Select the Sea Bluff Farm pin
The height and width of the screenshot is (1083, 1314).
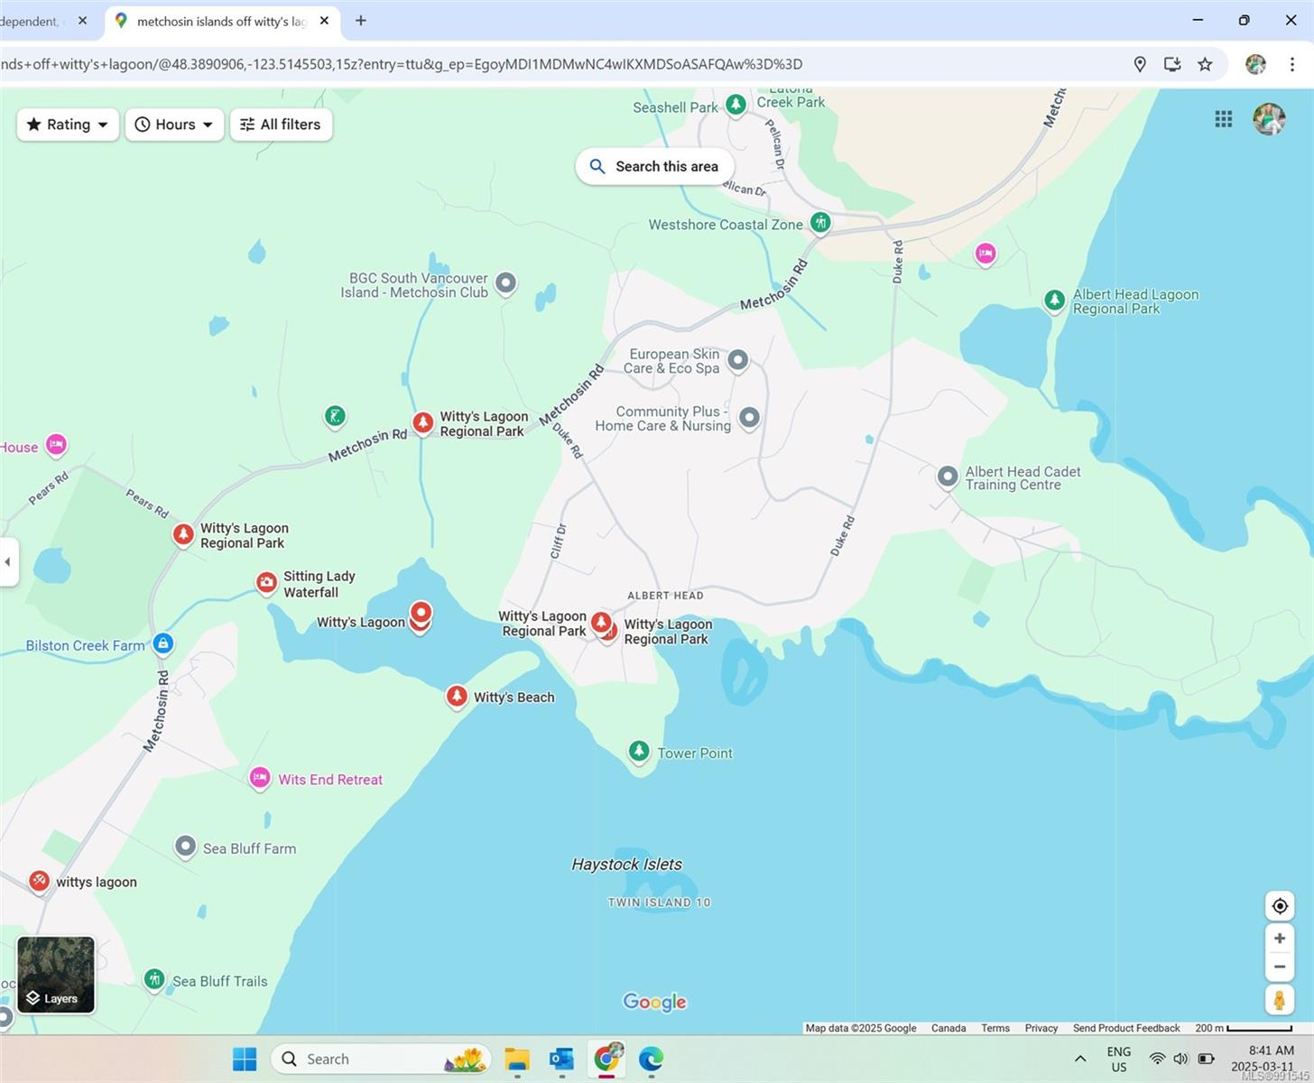coord(185,847)
